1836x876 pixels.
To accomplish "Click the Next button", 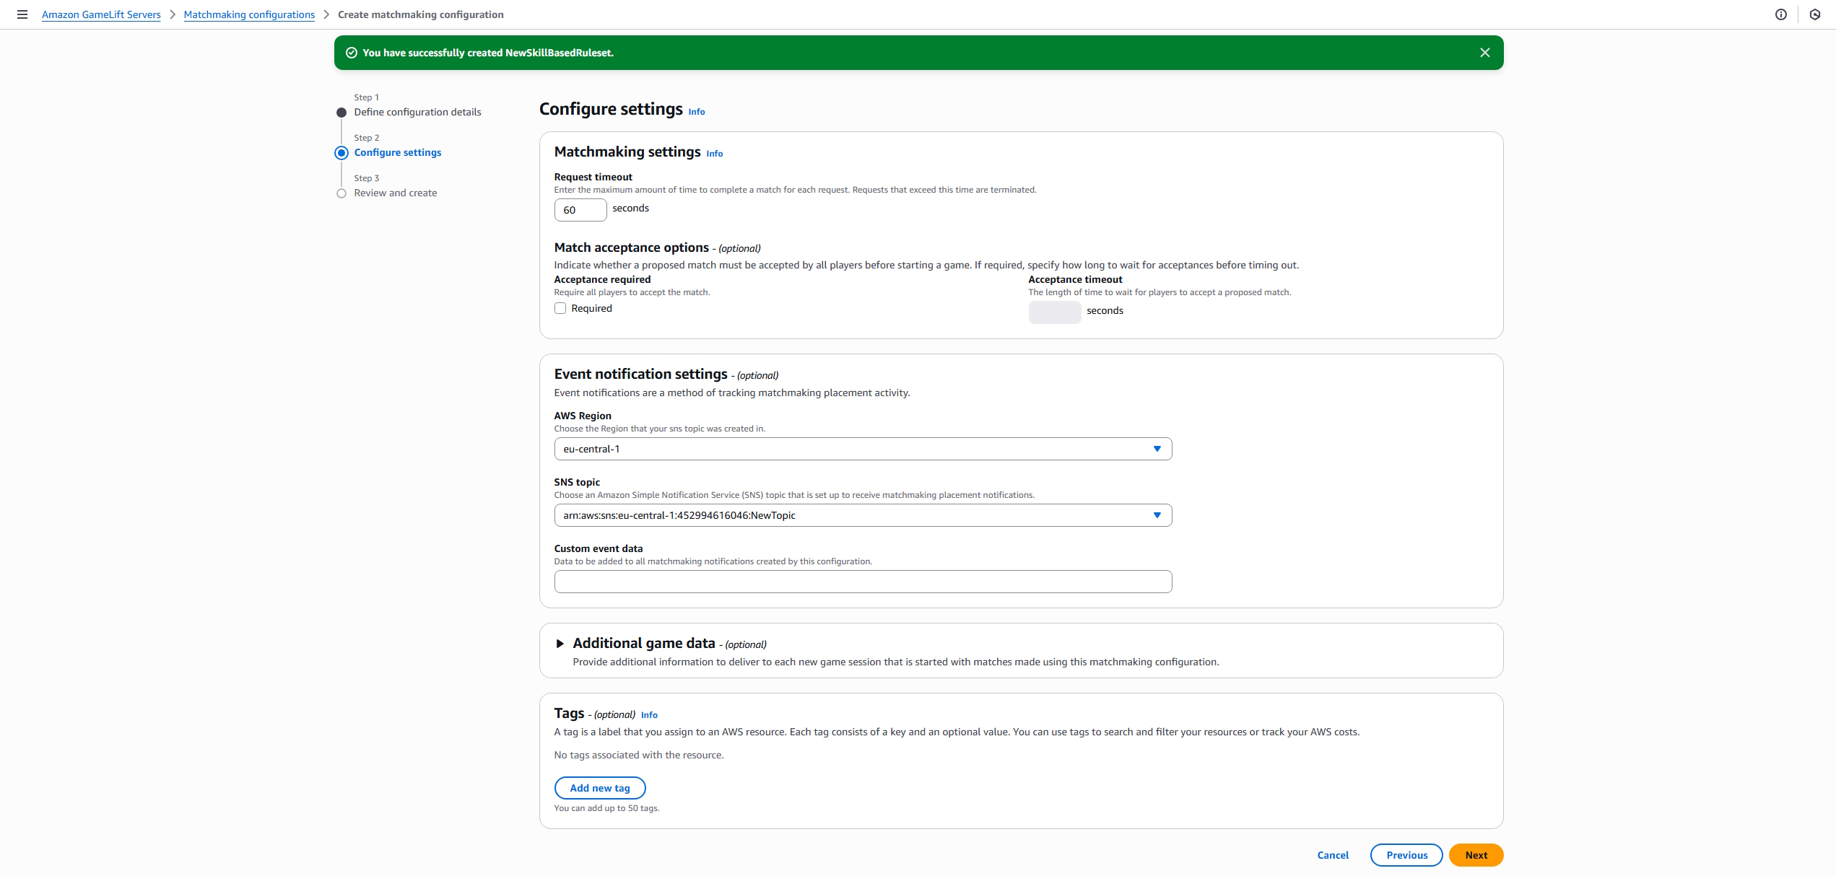I will pos(1476,854).
